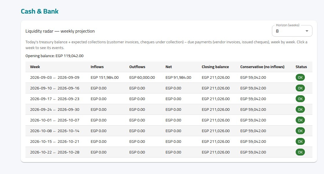
Task: Click outflows EGP 0.00 in 2026-09-17 row
Action: click(x=137, y=99)
